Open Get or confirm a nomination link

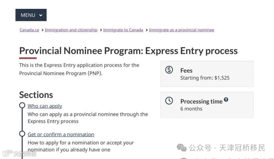click(x=61, y=134)
